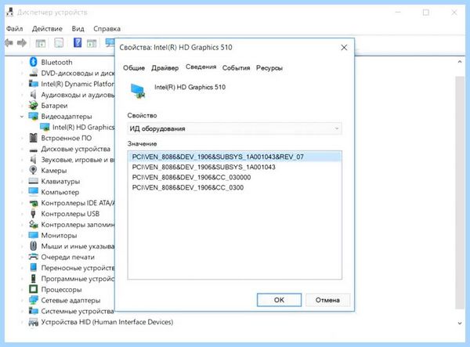Open the Справка menu

[107, 29]
